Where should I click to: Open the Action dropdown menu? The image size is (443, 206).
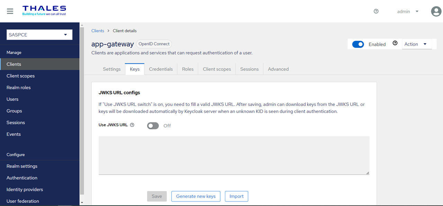click(416, 44)
